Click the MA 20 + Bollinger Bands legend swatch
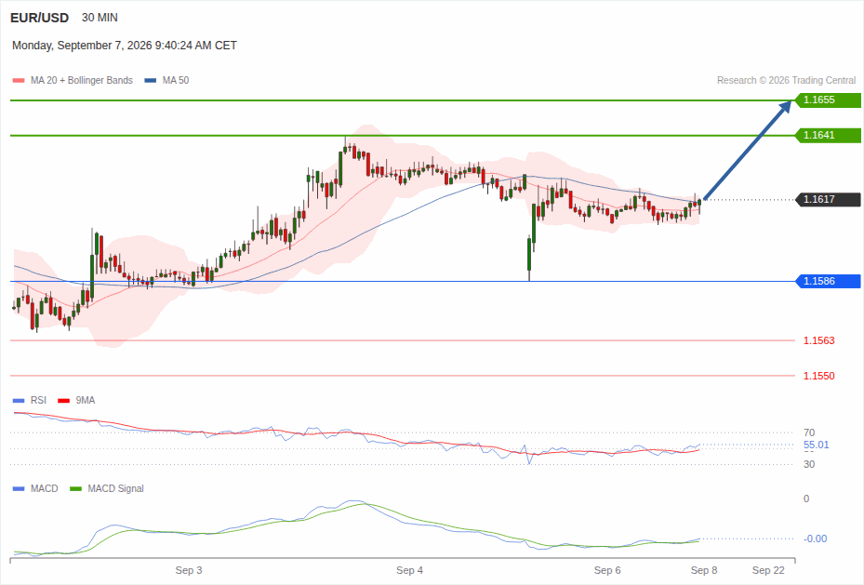 tap(19, 80)
